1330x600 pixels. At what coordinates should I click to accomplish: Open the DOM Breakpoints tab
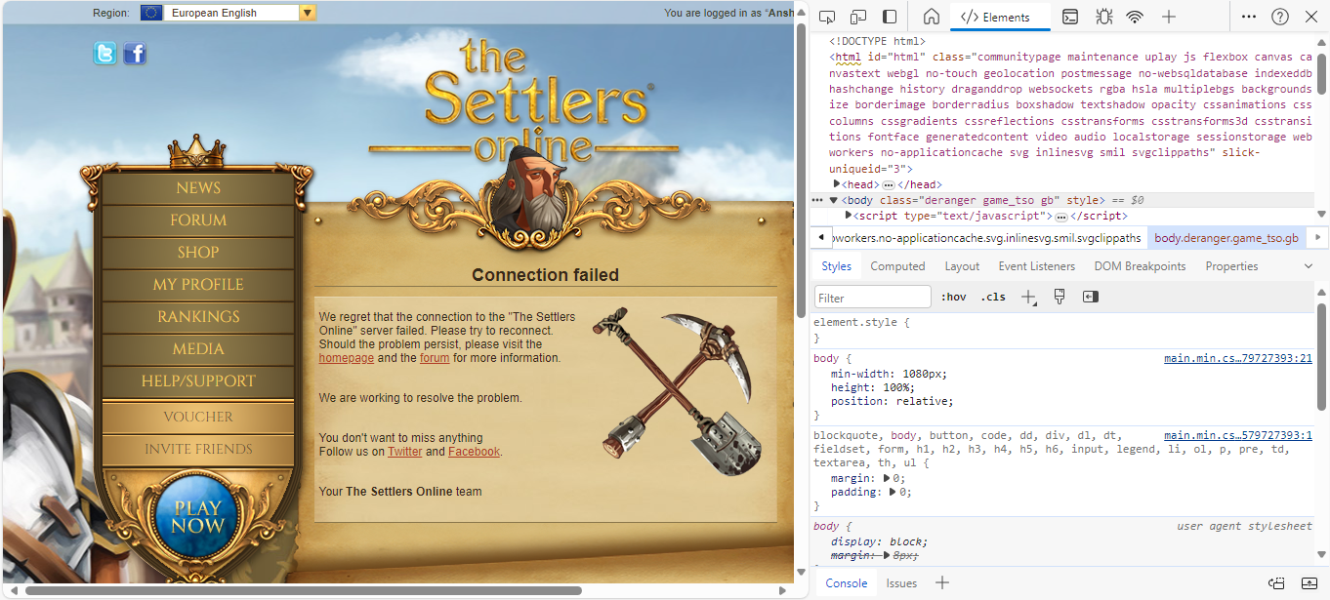pos(1140,266)
